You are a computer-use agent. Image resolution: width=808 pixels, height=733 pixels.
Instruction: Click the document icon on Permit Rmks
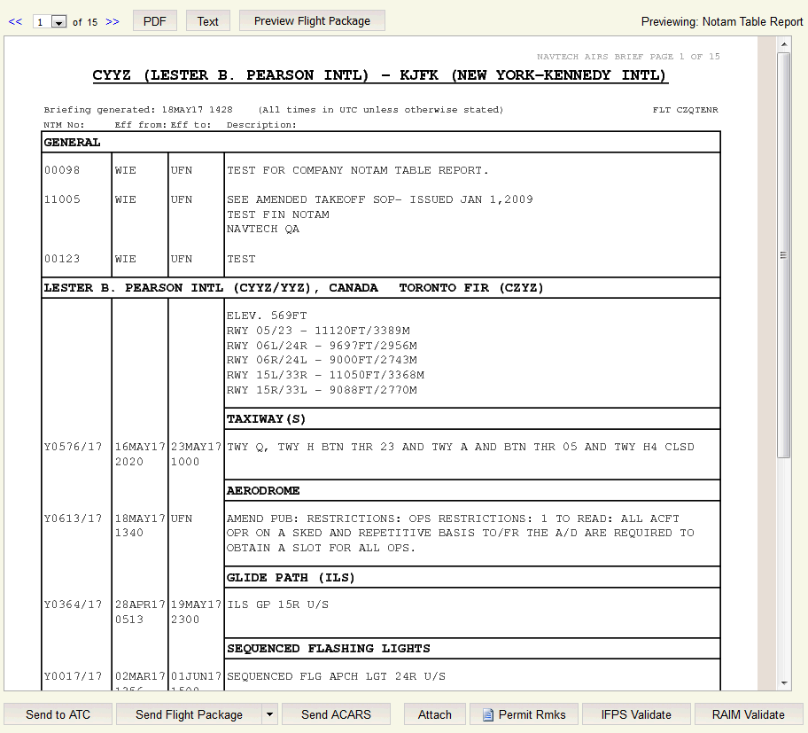pyautogui.click(x=487, y=714)
